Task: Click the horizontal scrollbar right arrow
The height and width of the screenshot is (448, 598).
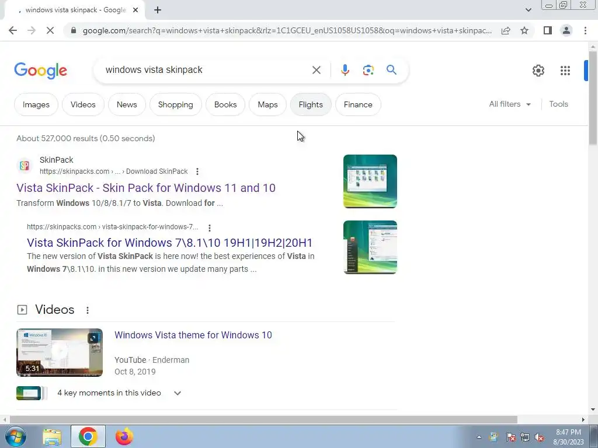Action: [x=583, y=420]
